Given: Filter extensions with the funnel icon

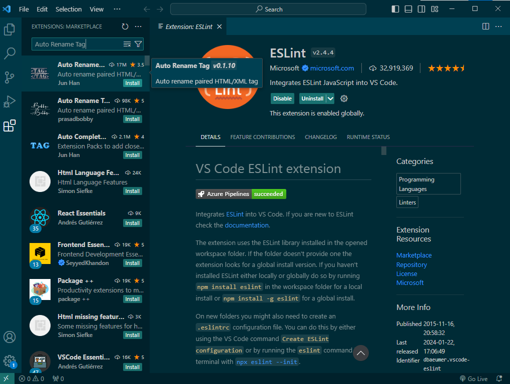Looking at the screenshot, I should click(138, 44).
